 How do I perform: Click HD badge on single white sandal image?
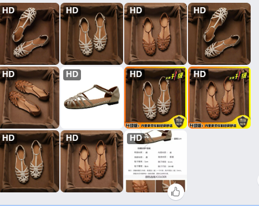tap(72, 75)
